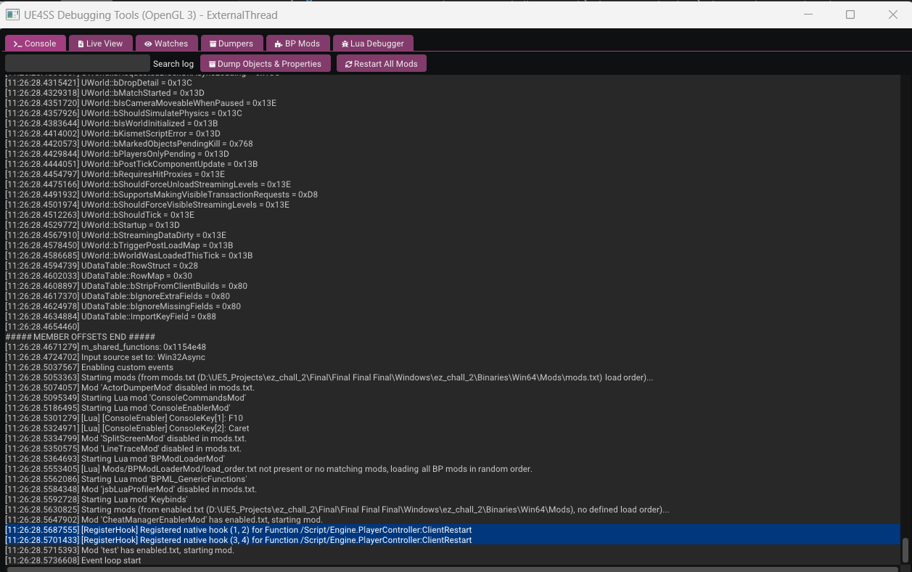Click the file icon on the Live View tab

coord(81,44)
